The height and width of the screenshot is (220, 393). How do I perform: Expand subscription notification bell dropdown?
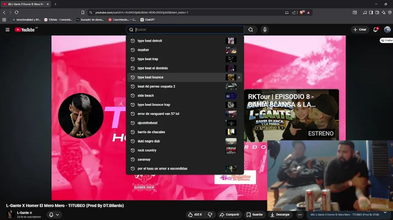[x=54, y=215]
